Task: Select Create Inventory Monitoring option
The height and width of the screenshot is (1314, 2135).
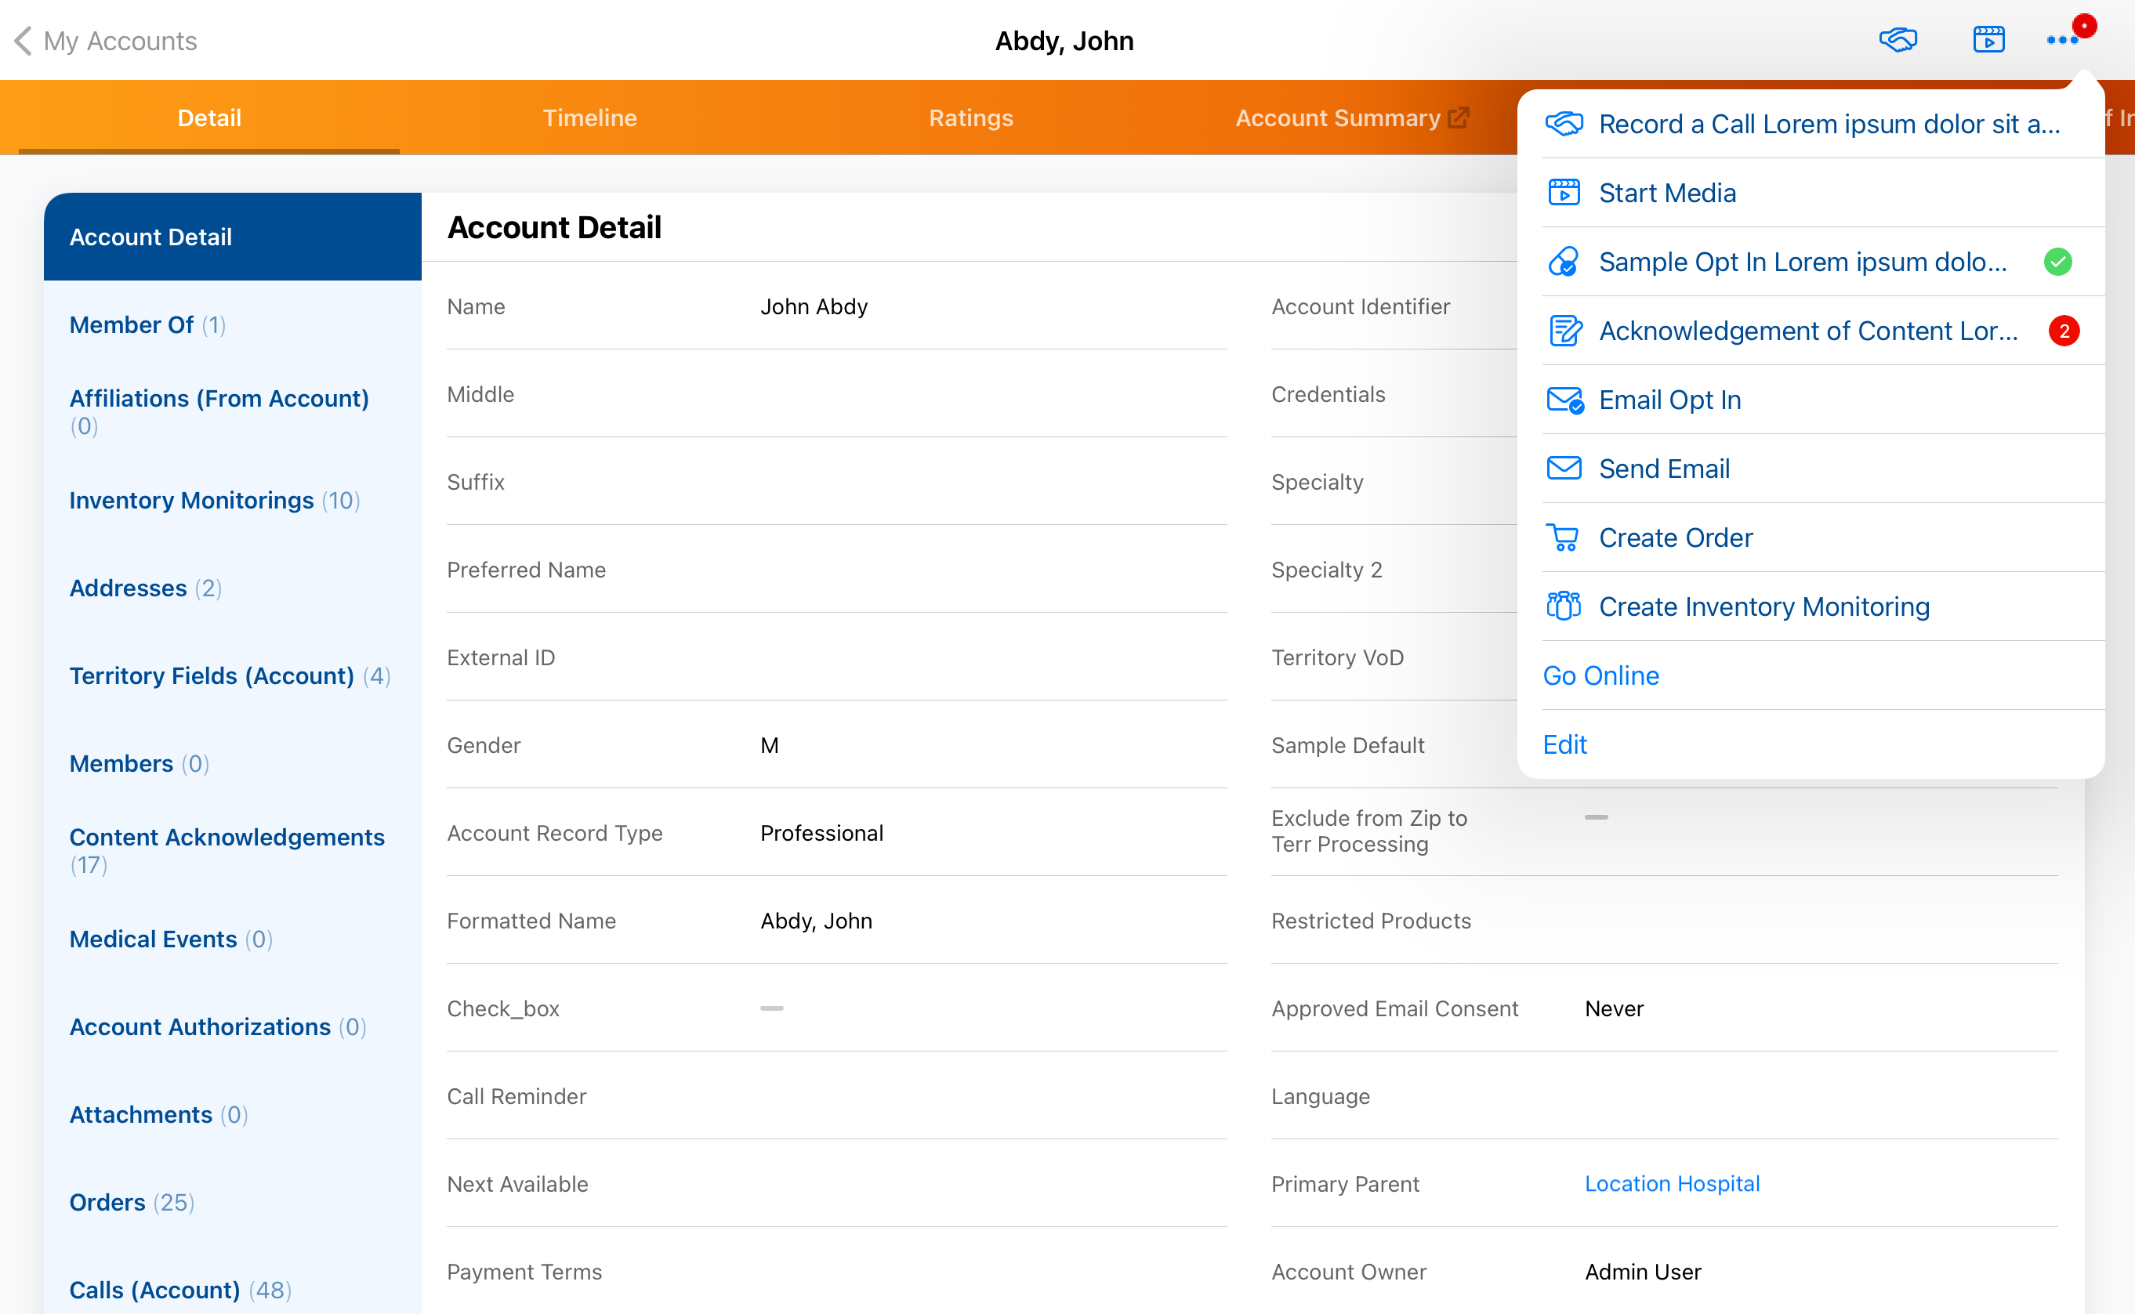Action: (1763, 606)
